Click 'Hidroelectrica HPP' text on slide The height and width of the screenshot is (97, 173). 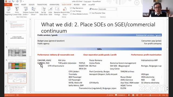(x=149, y=60)
